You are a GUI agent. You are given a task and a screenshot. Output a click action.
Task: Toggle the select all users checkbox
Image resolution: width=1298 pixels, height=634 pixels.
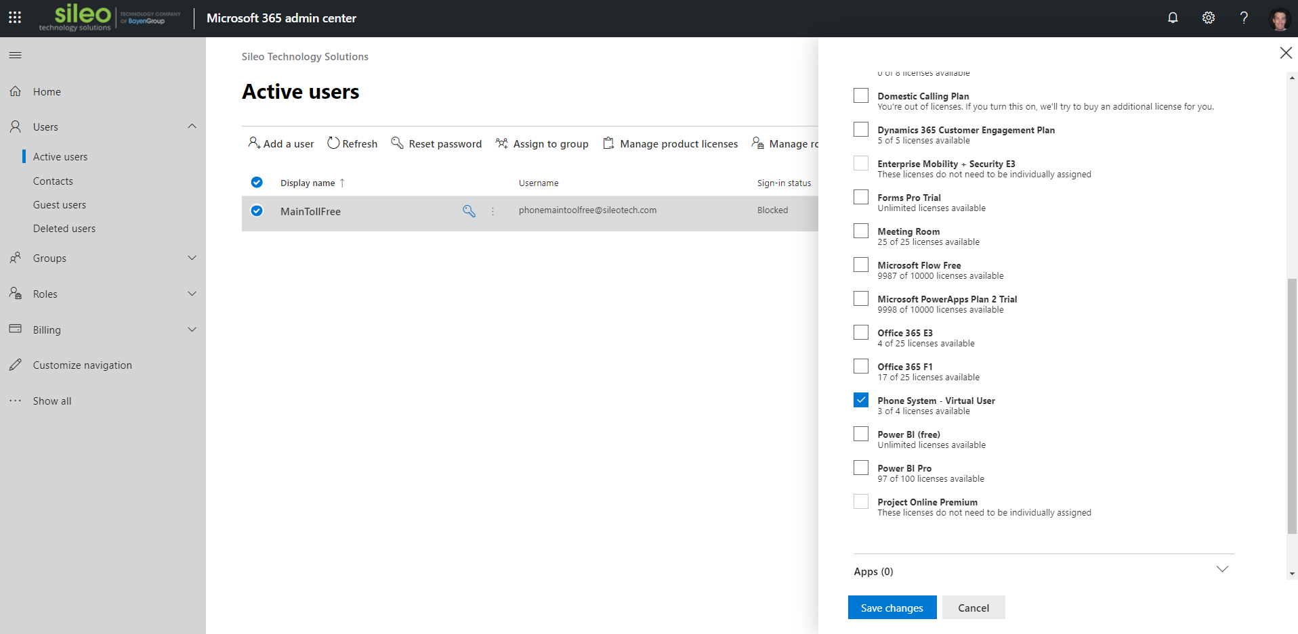pos(257,182)
